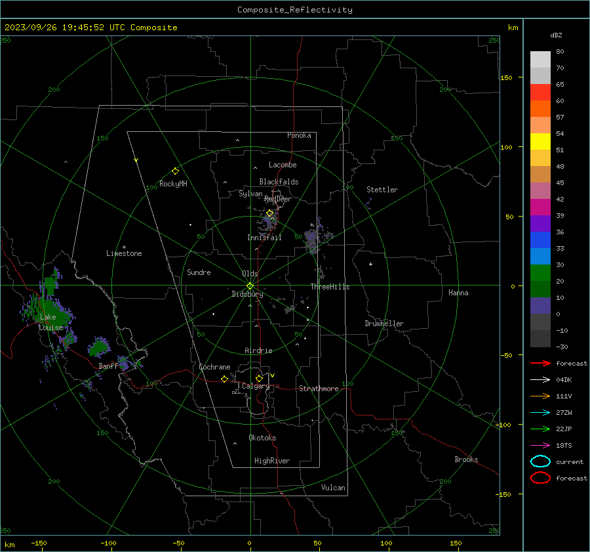
Task: Click the Airdrie label
Action: (258, 350)
